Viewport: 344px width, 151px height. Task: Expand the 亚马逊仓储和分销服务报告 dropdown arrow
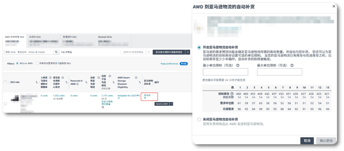click(188, 52)
